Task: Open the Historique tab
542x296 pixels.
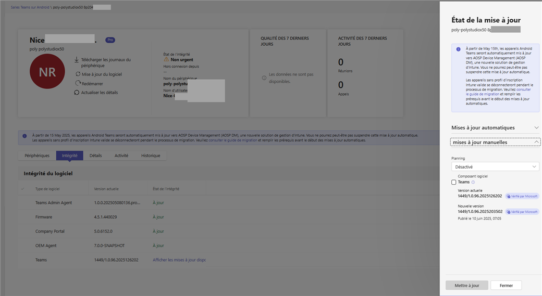Action: 151,156
